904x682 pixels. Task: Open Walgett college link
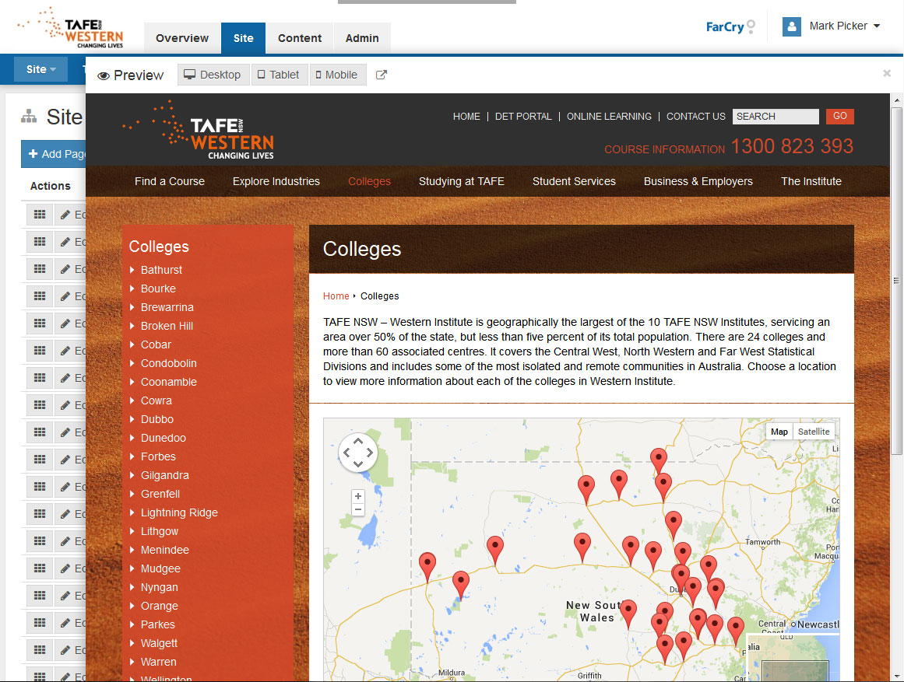coord(159,643)
